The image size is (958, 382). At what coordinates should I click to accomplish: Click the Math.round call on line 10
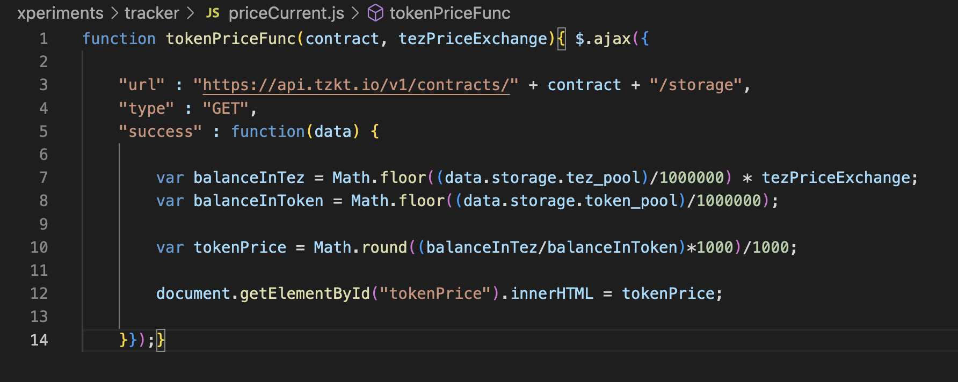click(x=360, y=247)
